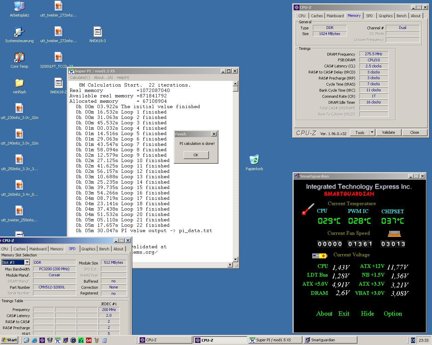Open the Arbeitsplatz desktop icon

[20, 9]
